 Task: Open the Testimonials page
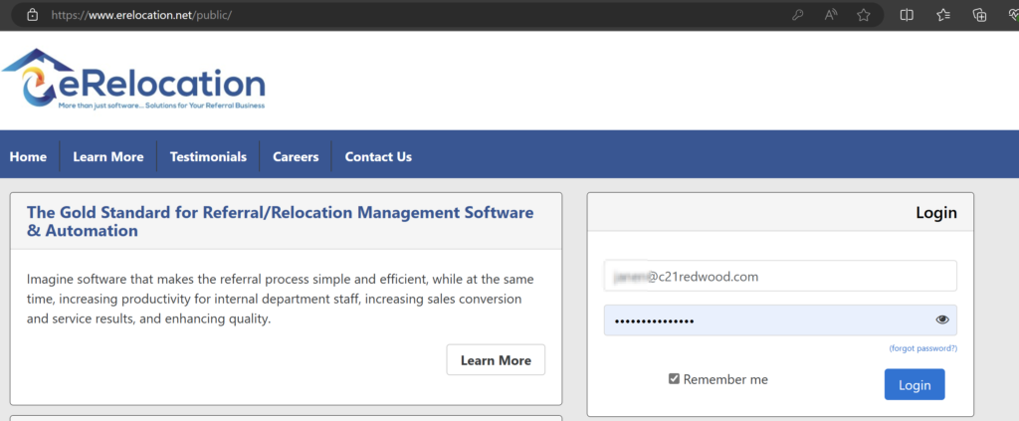[208, 156]
